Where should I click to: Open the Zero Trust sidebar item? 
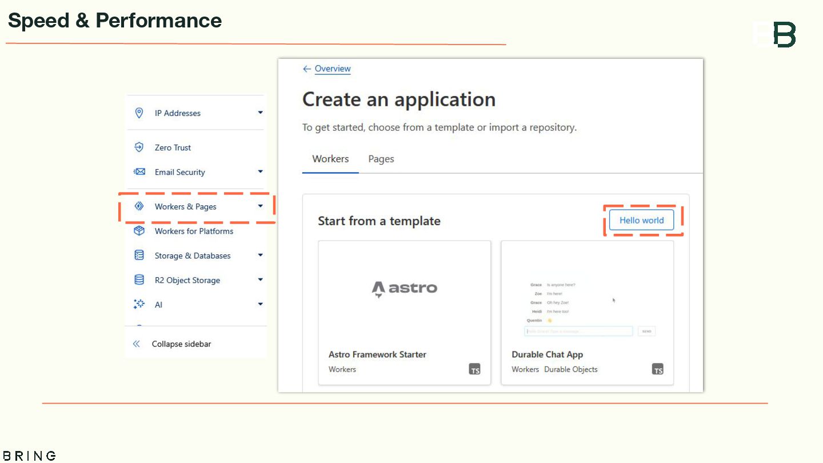173,147
